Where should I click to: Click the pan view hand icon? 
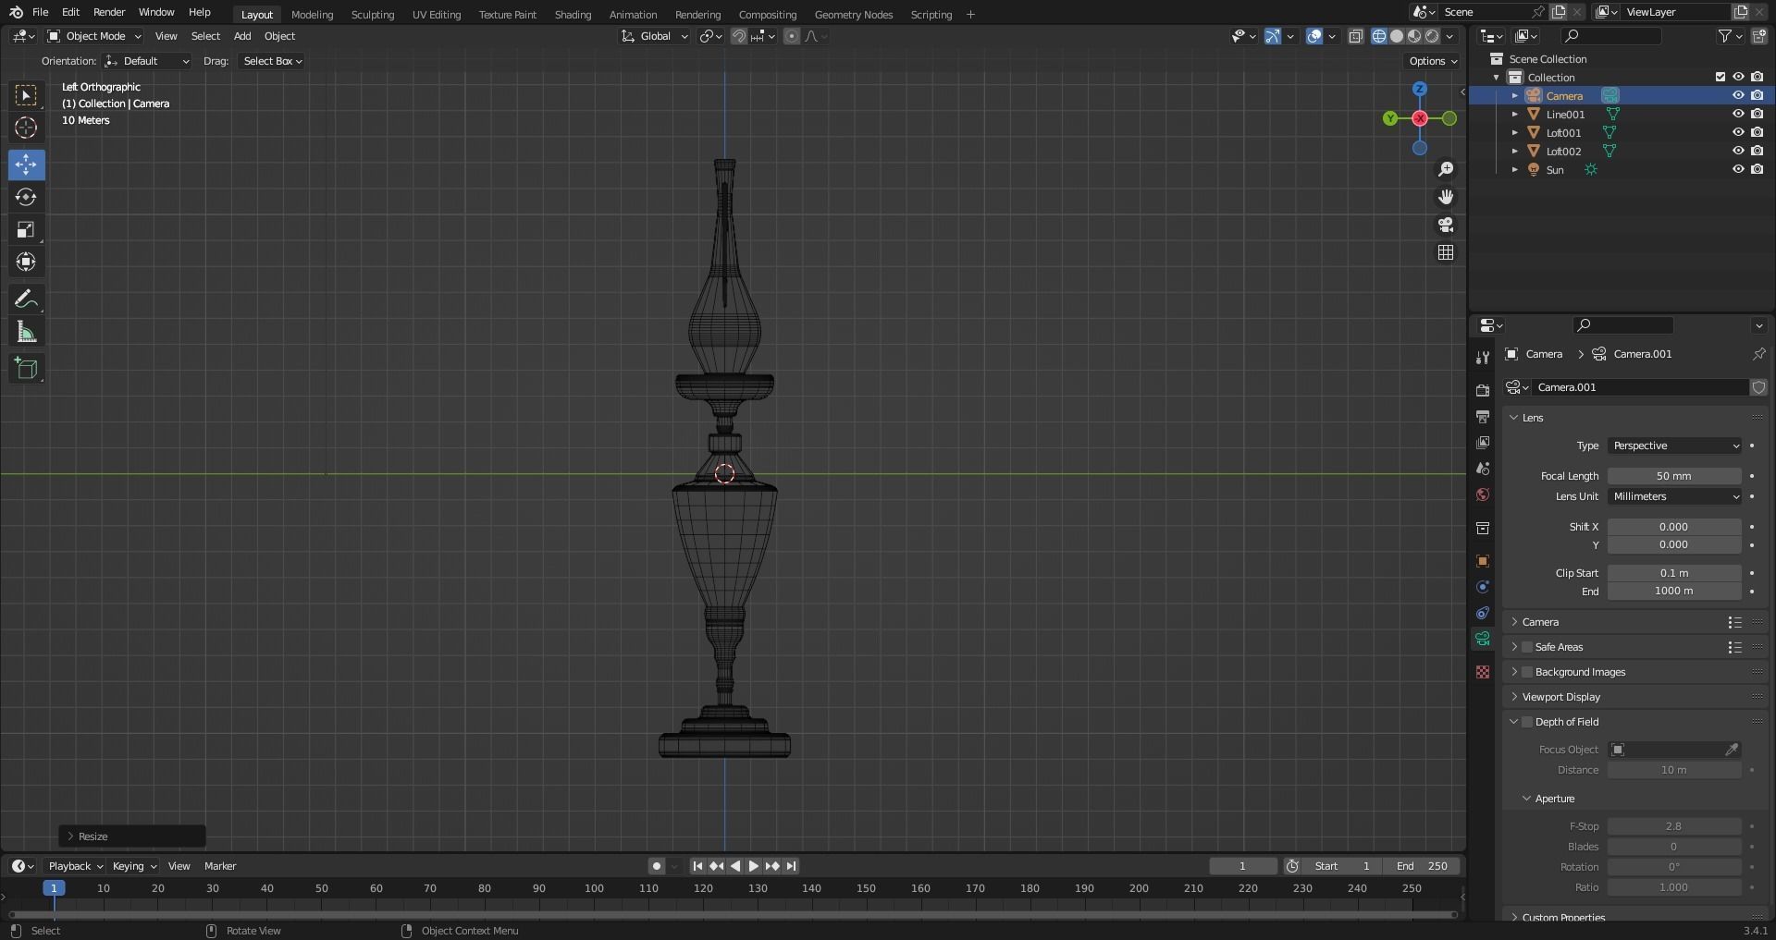point(1446,197)
